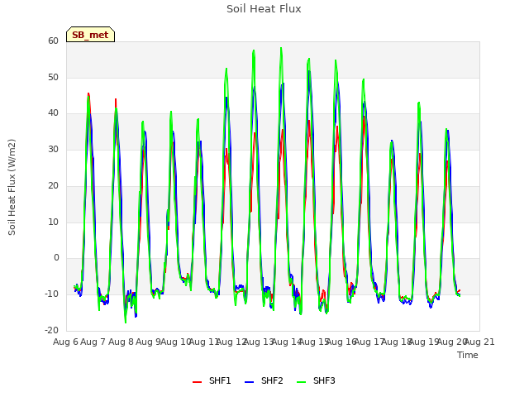Click the '20' y-axis tick label
Image resolution: width=529 pixels, height=397 pixels.
(x=53, y=185)
